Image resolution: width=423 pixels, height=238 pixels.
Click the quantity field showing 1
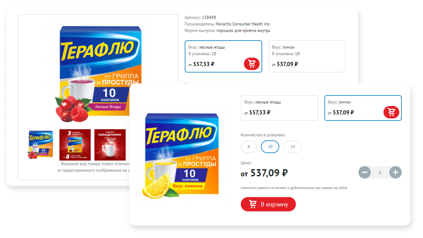[x=380, y=172]
